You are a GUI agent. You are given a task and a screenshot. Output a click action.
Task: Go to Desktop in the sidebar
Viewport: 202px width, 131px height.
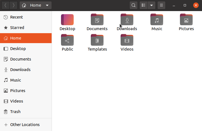pos(26,49)
